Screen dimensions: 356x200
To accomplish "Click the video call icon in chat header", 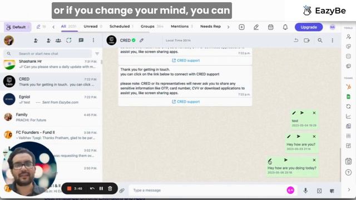I will 306,41.
